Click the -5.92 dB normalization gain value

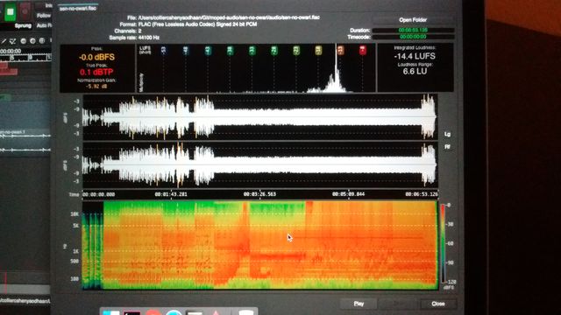pos(96,86)
